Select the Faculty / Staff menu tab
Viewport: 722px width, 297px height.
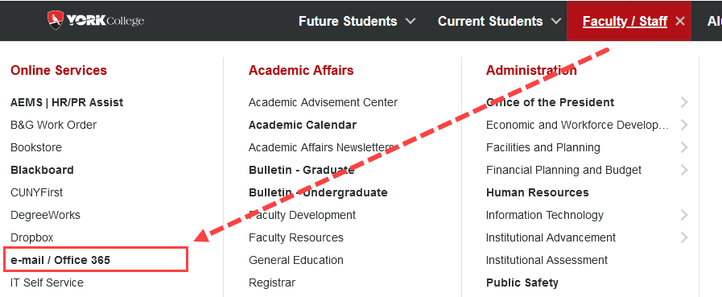coord(625,21)
